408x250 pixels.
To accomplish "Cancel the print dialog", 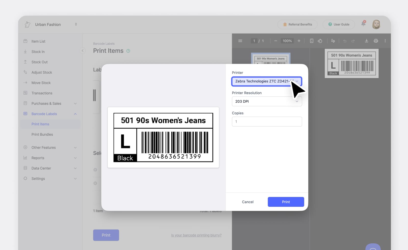I will tap(247, 202).
